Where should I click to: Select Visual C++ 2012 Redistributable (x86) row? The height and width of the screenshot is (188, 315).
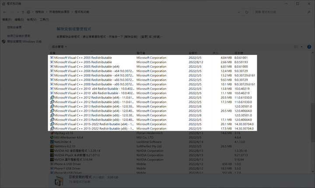(153, 102)
